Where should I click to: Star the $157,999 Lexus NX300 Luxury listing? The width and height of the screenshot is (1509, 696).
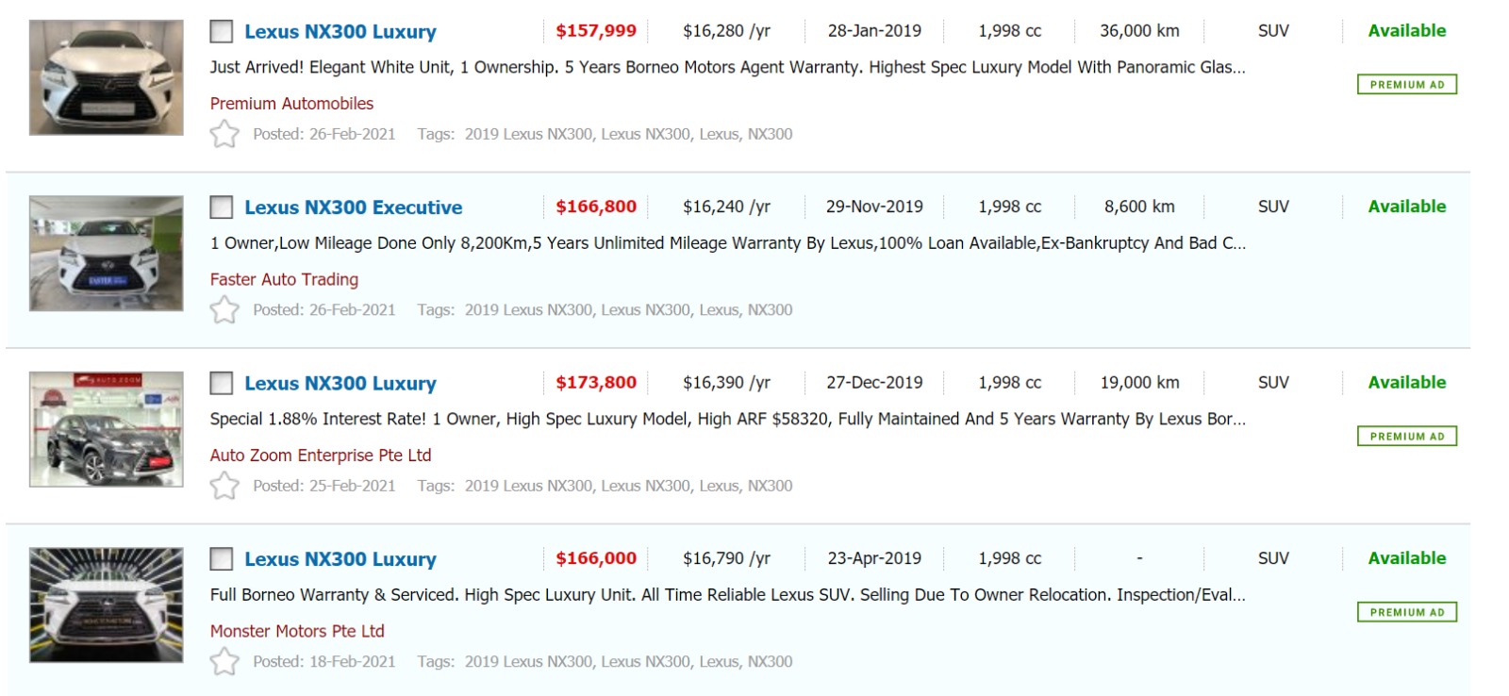[x=224, y=134]
